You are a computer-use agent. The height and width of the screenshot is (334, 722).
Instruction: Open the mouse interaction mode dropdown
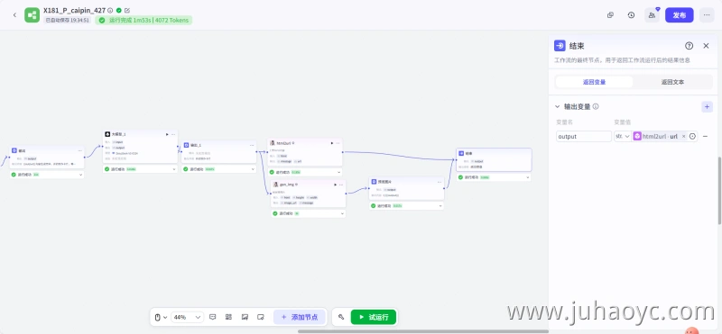pyautogui.click(x=161, y=317)
